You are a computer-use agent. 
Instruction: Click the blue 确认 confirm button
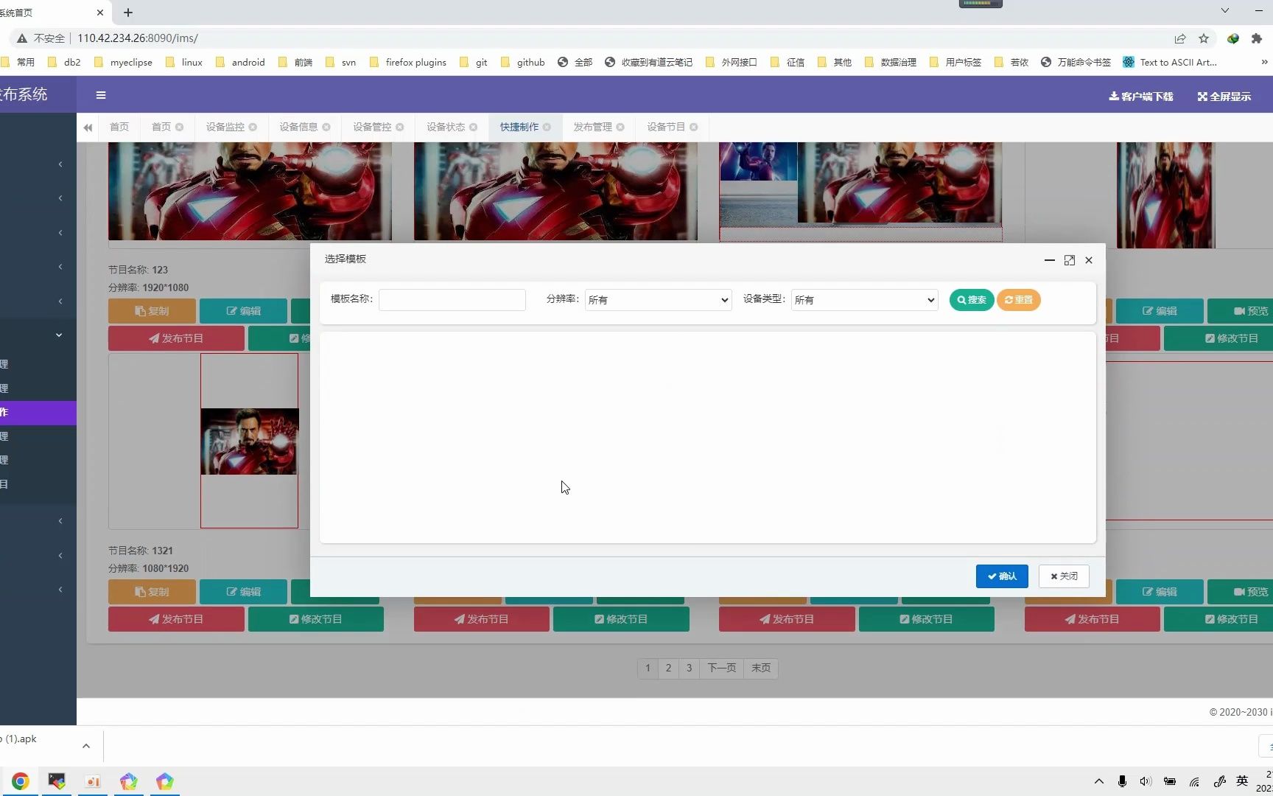(1002, 576)
